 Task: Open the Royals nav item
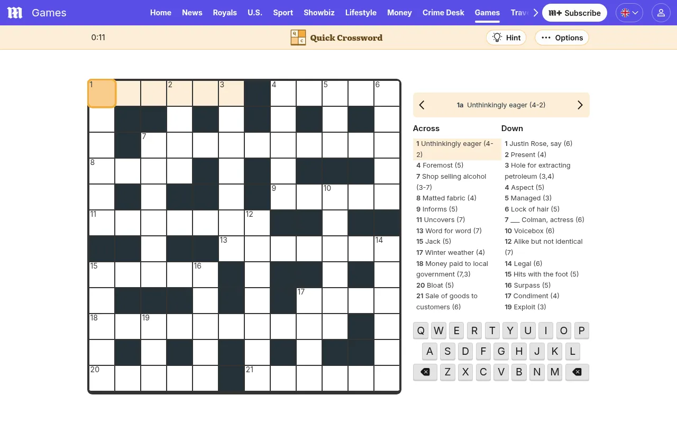coord(225,13)
